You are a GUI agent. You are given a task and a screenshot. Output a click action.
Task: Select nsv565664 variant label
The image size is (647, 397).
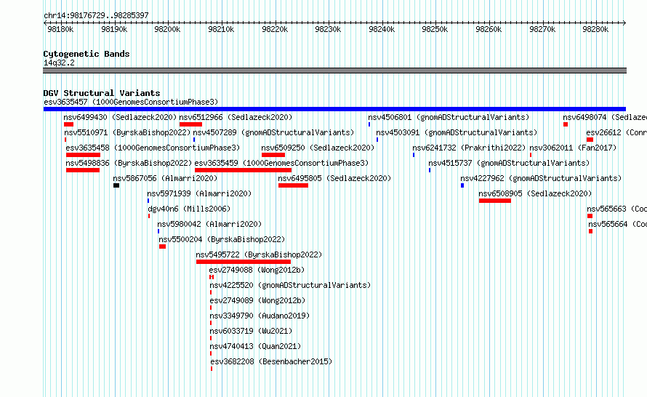[618, 224]
